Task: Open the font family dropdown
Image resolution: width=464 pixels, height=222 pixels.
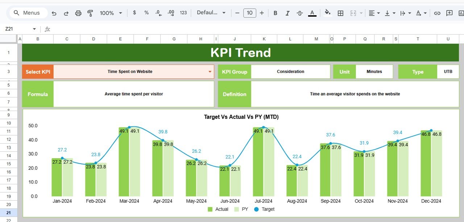Action: pyautogui.click(x=211, y=13)
